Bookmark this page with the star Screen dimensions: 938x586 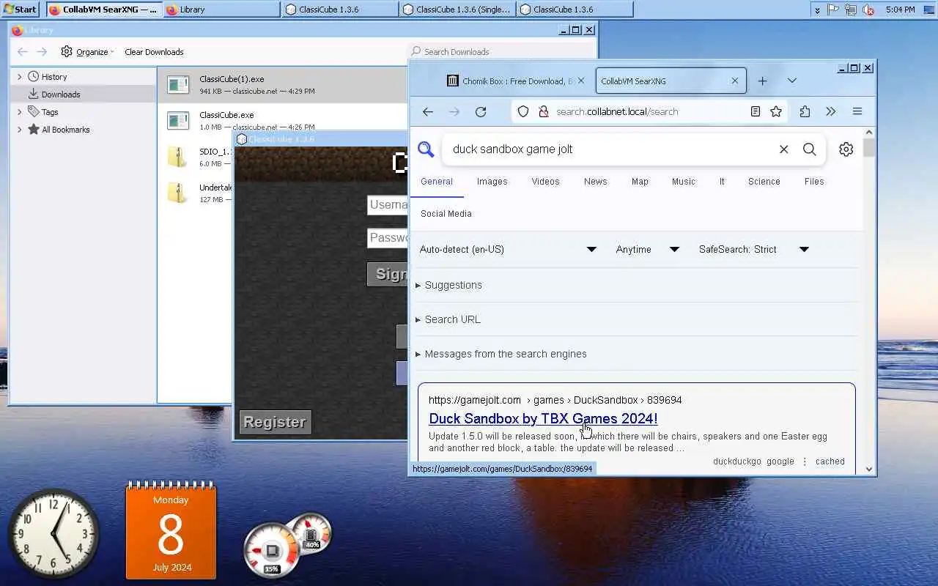click(x=776, y=111)
